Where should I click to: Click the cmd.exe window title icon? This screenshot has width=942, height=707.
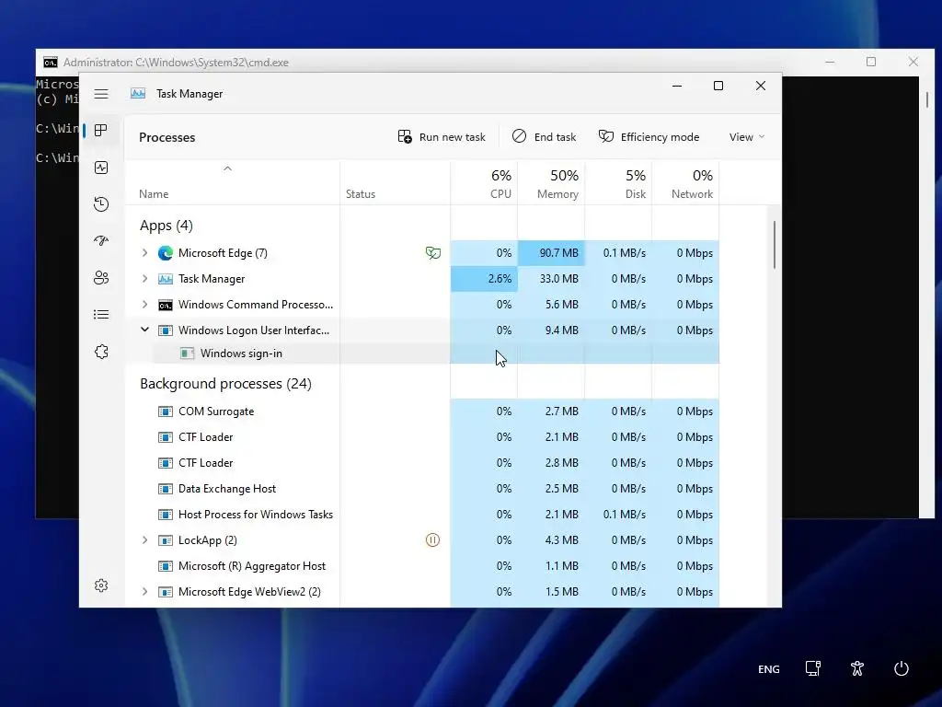(x=51, y=63)
